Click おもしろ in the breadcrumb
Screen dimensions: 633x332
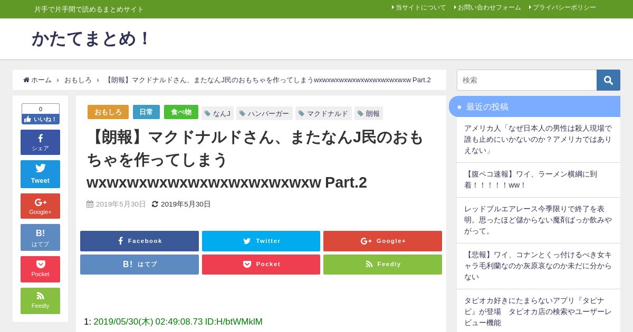[x=78, y=80]
